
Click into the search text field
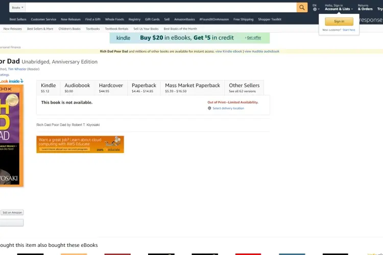(161, 8)
